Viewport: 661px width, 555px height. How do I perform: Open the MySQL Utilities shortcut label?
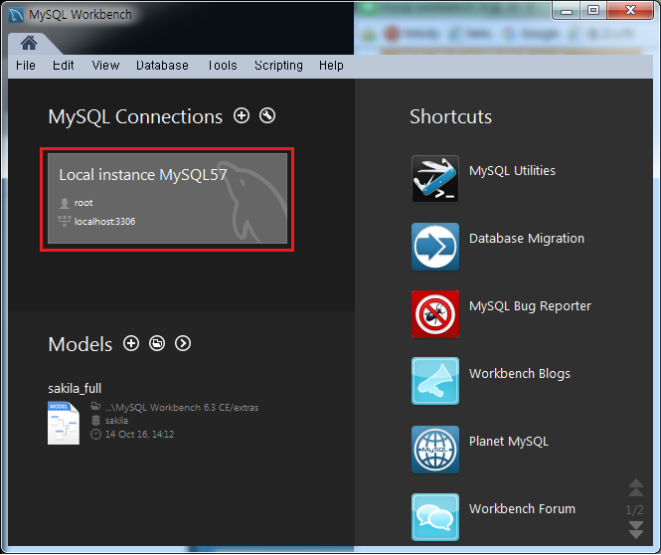(x=512, y=171)
